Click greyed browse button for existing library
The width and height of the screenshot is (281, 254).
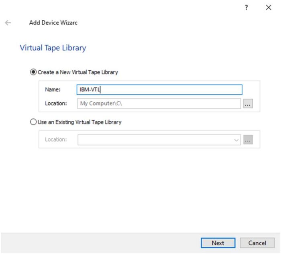click(x=248, y=140)
